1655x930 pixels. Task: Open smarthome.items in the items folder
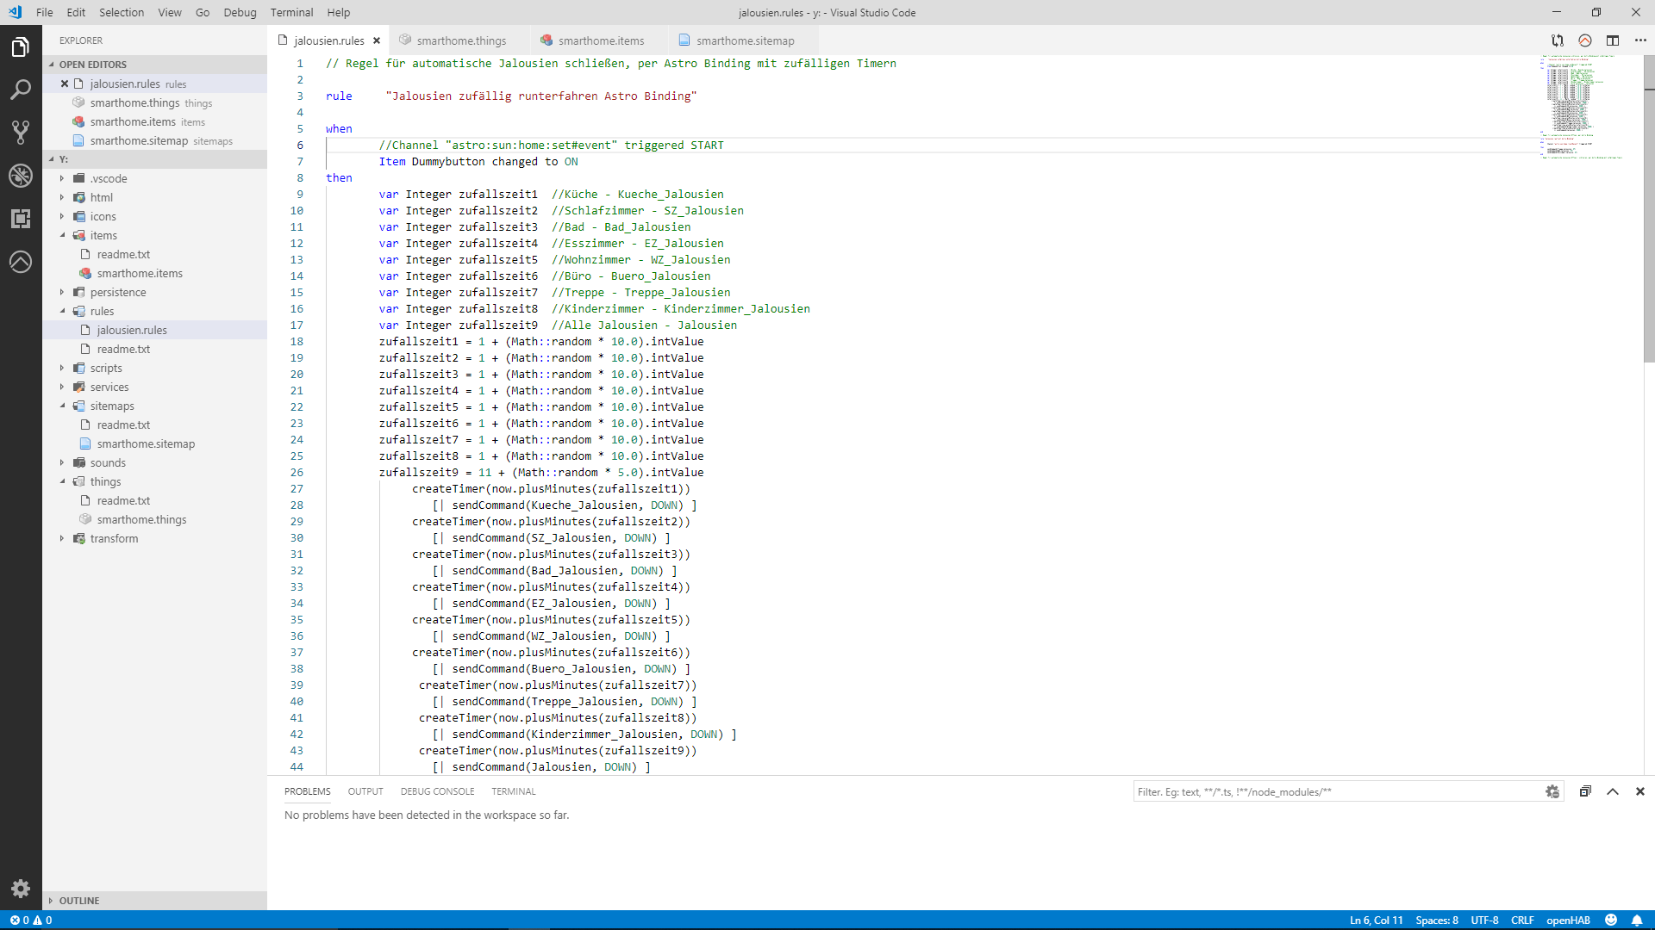tap(140, 273)
